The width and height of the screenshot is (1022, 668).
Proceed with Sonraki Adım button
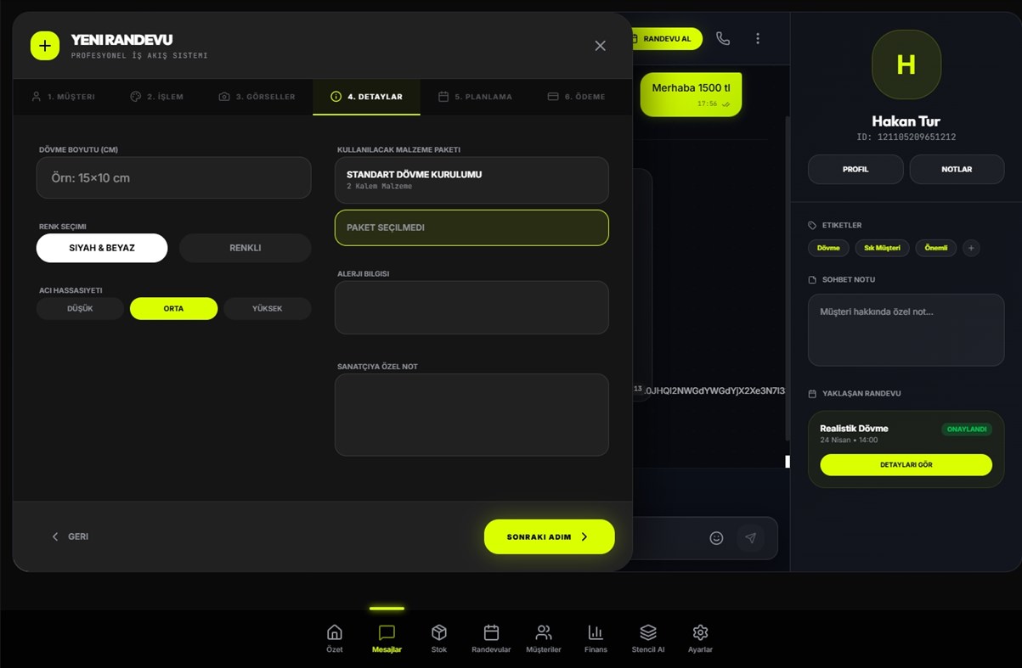coord(549,536)
